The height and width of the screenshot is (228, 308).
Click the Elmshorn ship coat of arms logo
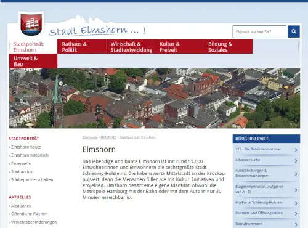coord(31,24)
